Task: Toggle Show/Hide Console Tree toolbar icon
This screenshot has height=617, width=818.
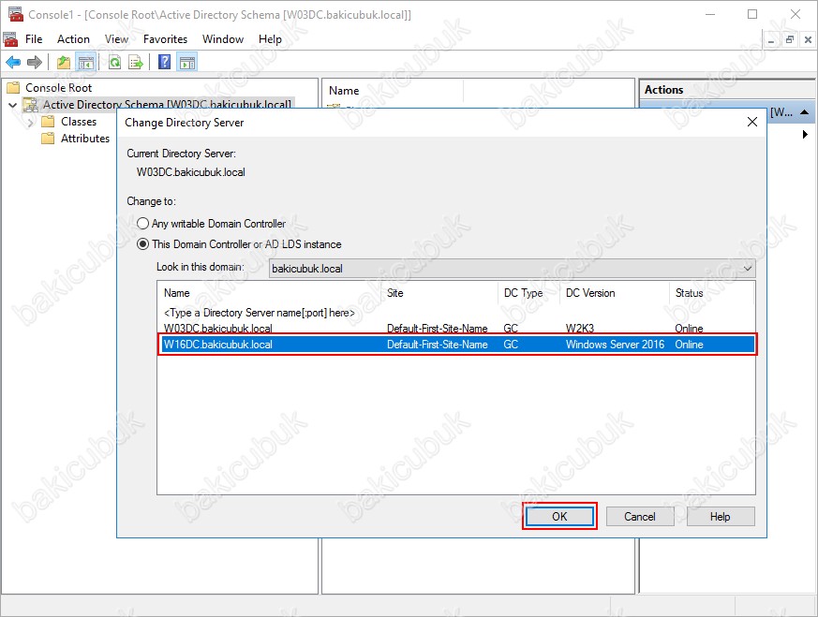Action: [x=85, y=63]
